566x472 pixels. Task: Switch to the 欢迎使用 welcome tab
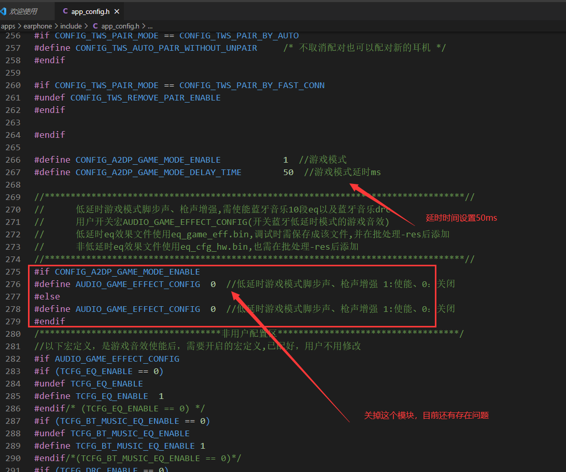(23, 11)
